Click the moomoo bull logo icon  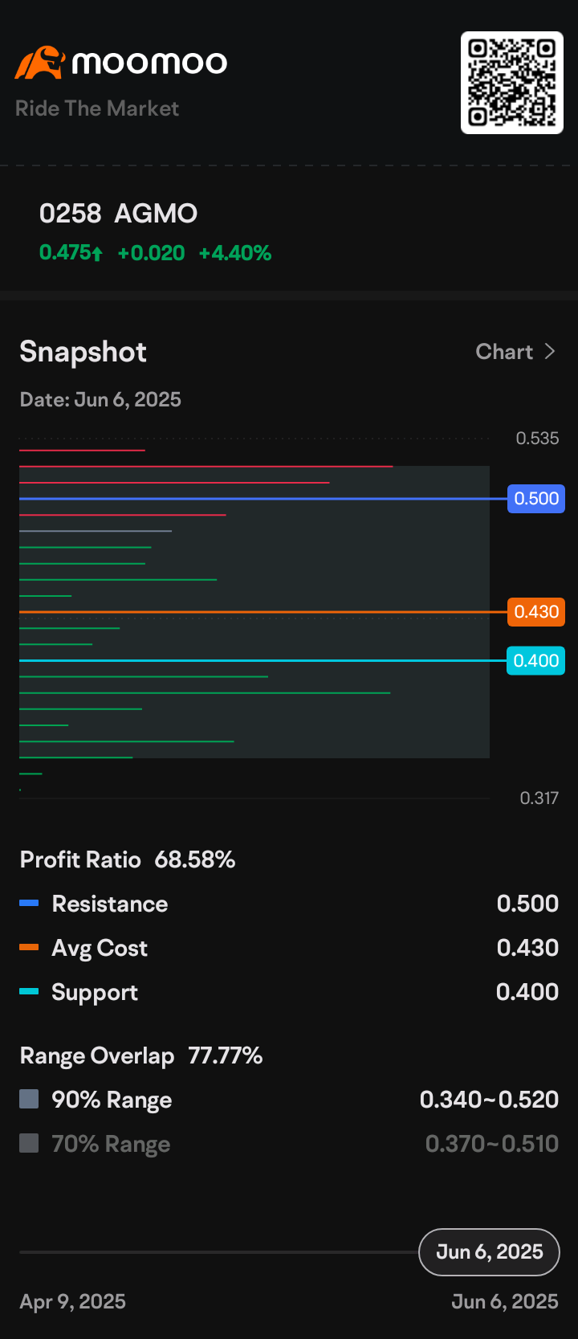pyautogui.click(x=40, y=63)
